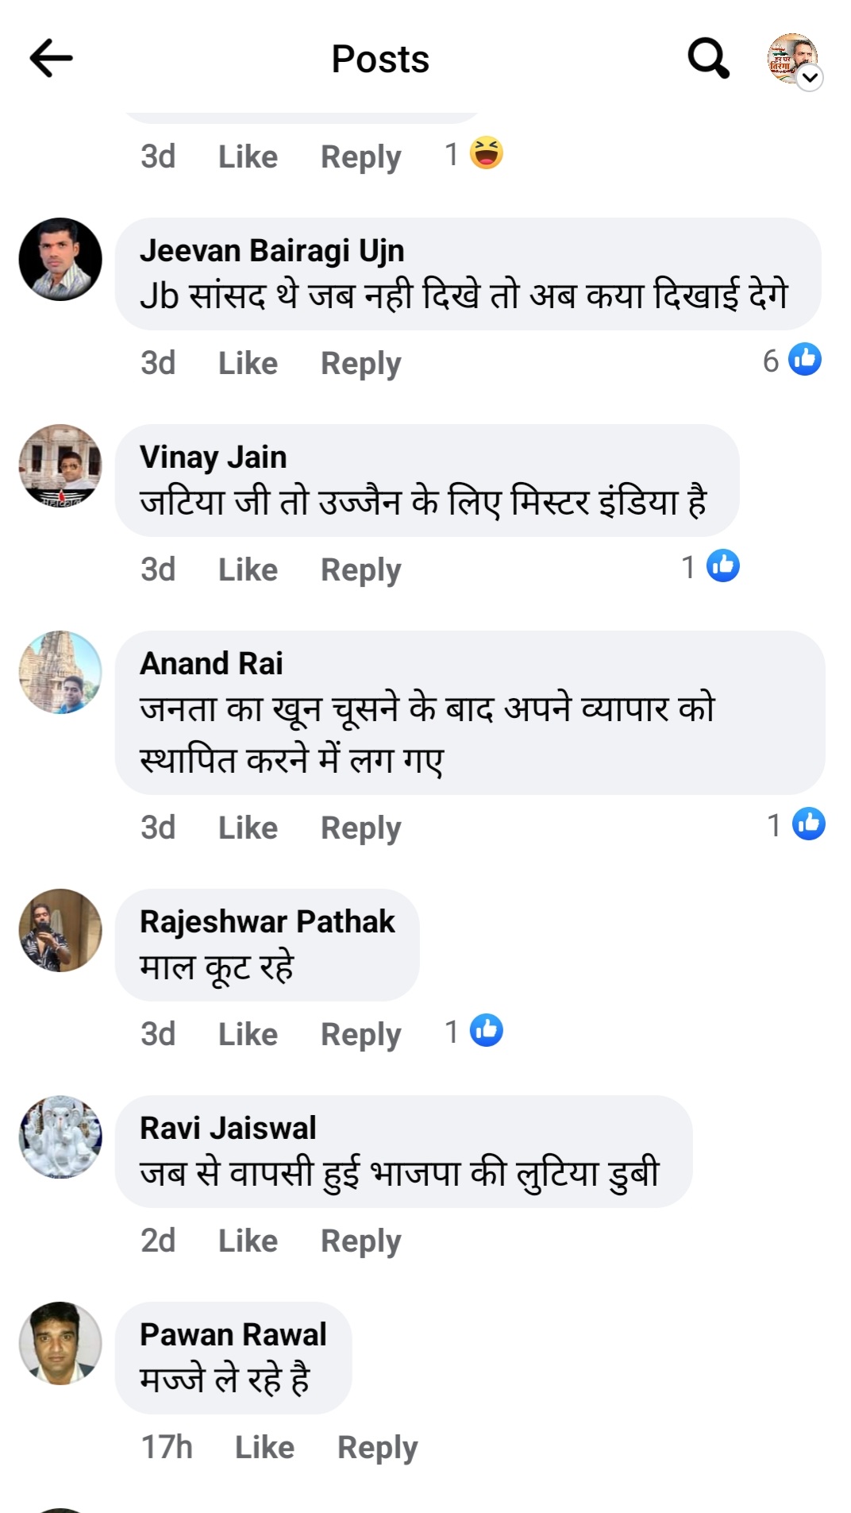Open Jeevan Bairagi Ujn's profile picture

tap(60, 260)
